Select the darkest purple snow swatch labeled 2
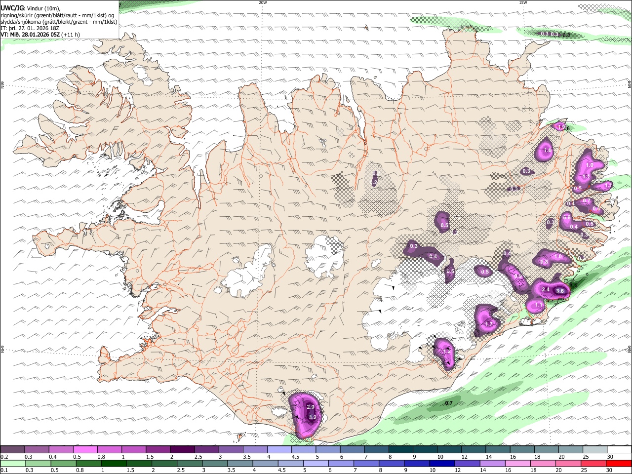This screenshot has height=474, width=632. coord(182,449)
